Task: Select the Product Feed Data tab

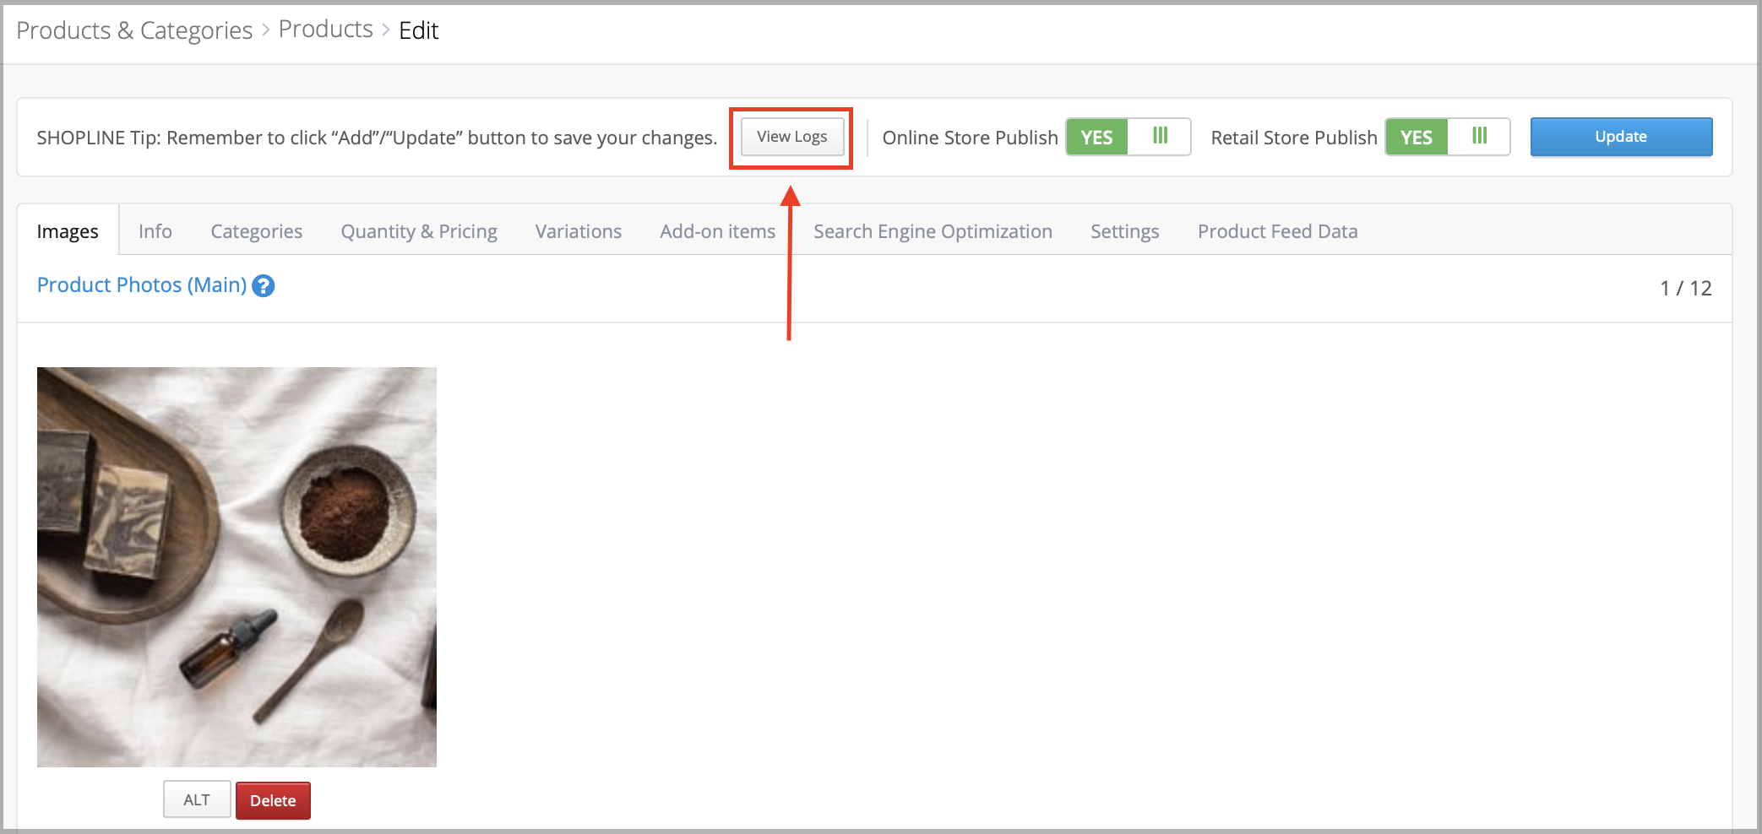Action: (1277, 231)
